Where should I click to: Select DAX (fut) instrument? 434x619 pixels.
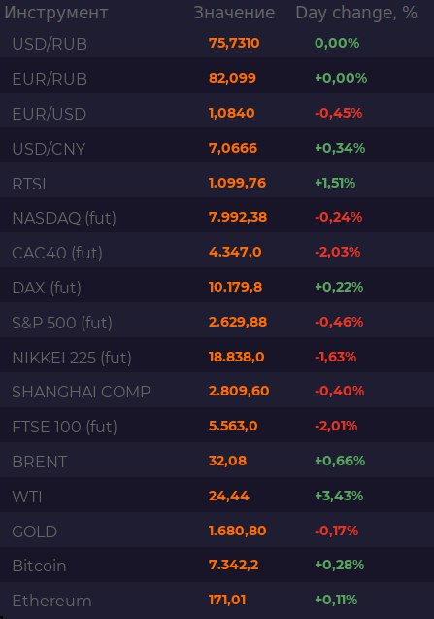[x=217, y=287]
